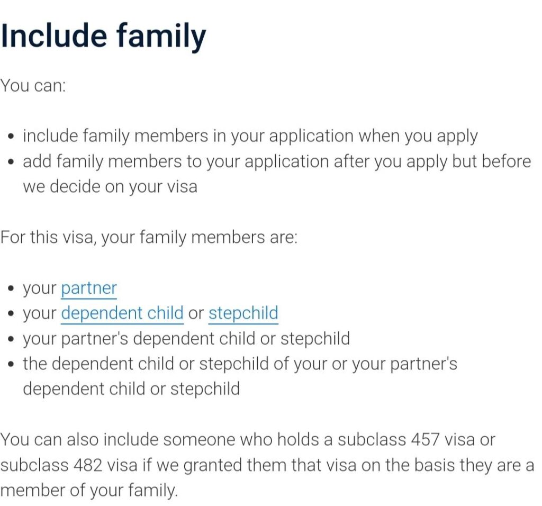The height and width of the screenshot is (506, 542).
Task: Click bullet text starting "the dependent child or stepchild of"
Action: click(239, 364)
